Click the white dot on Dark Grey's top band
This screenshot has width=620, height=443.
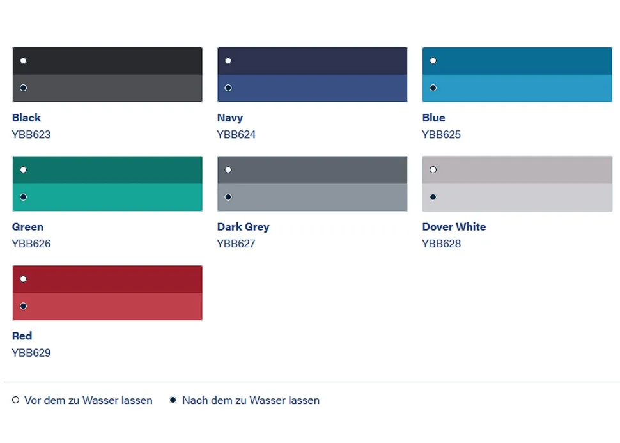pyautogui.click(x=228, y=169)
